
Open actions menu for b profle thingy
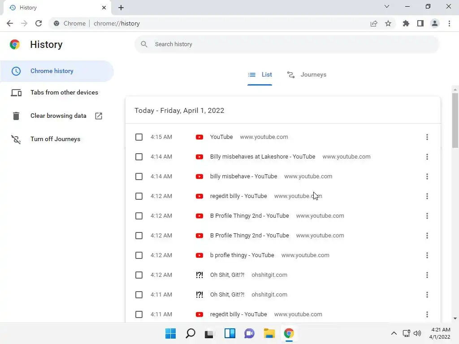tap(427, 255)
